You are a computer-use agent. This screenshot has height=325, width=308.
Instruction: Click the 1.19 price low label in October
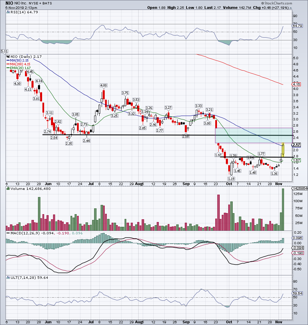click(x=231, y=179)
